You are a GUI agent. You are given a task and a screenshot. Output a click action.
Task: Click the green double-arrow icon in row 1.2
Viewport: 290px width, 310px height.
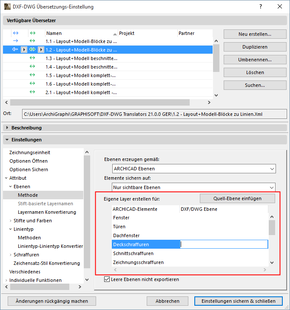[x=32, y=49]
